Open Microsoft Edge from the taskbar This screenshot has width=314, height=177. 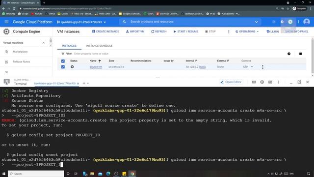tap(108, 174)
